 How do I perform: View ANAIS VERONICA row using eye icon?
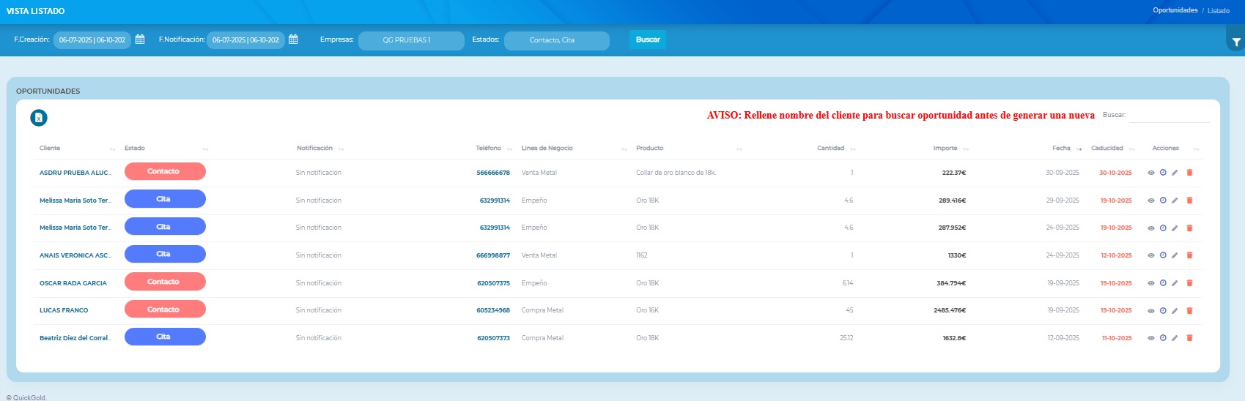(1150, 255)
